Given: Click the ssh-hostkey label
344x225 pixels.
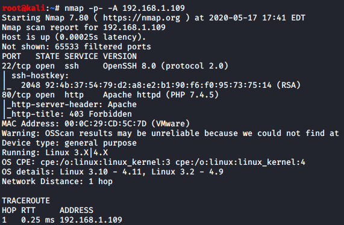Looking at the screenshot, I should click(40, 76).
